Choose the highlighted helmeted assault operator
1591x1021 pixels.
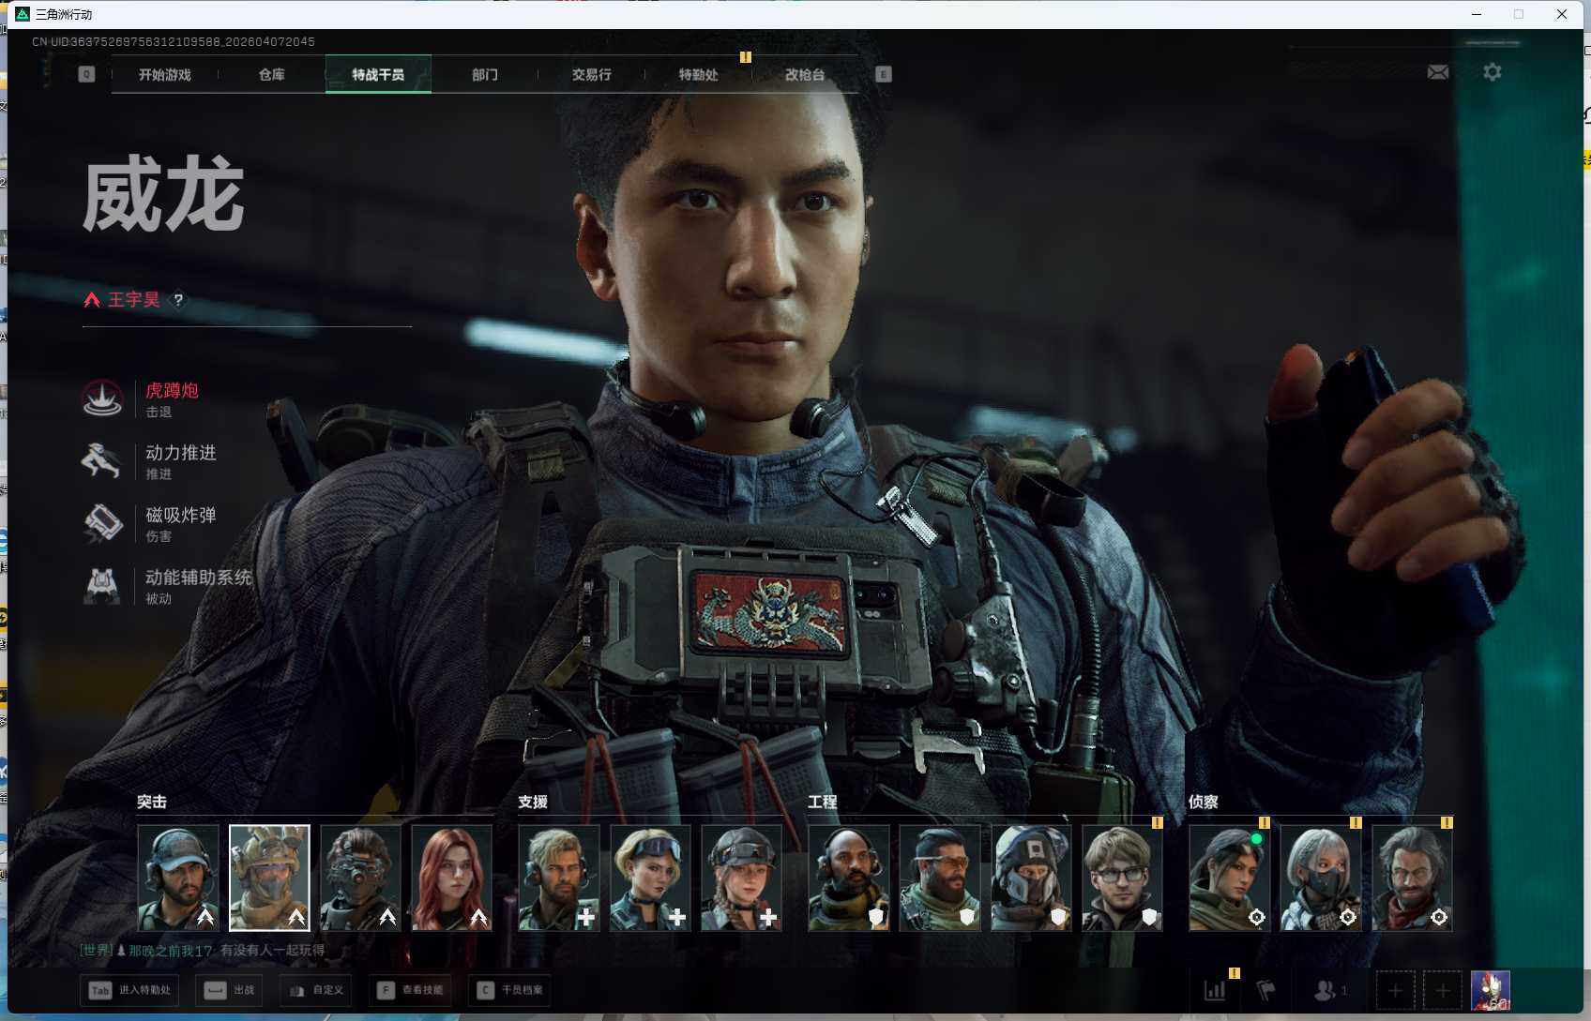[x=269, y=878]
